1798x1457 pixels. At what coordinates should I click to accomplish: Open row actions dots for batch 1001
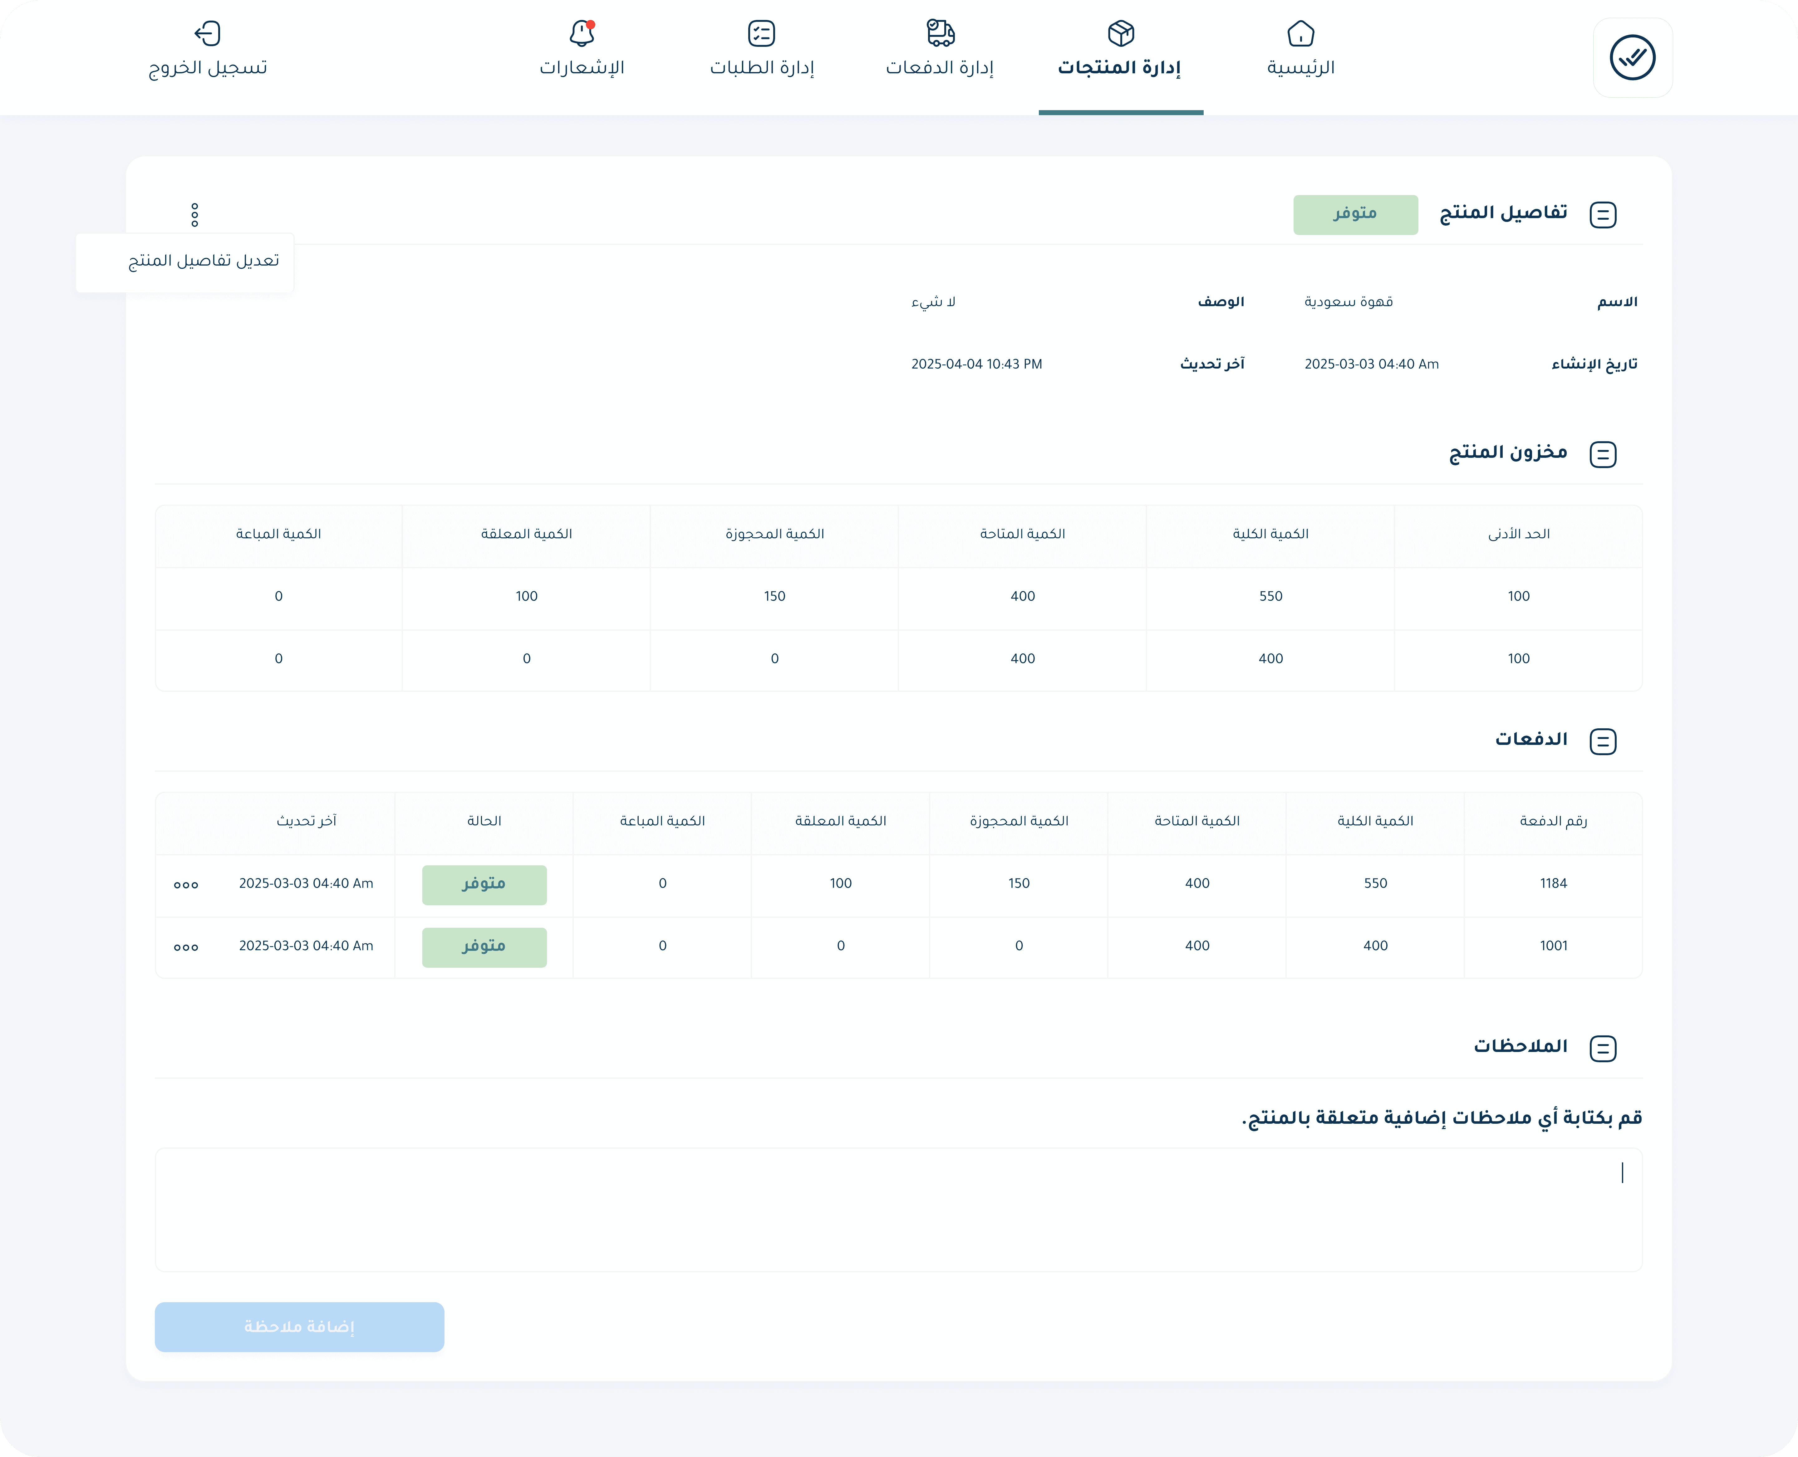tap(185, 947)
